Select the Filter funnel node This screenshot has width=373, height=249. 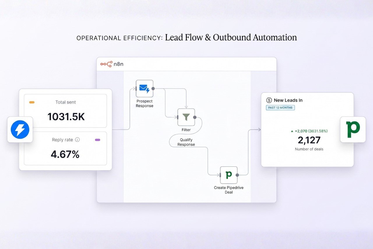(186, 117)
